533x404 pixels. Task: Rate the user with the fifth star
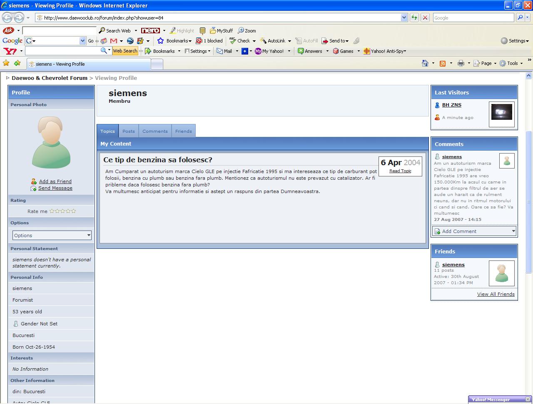[x=74, y=211]
